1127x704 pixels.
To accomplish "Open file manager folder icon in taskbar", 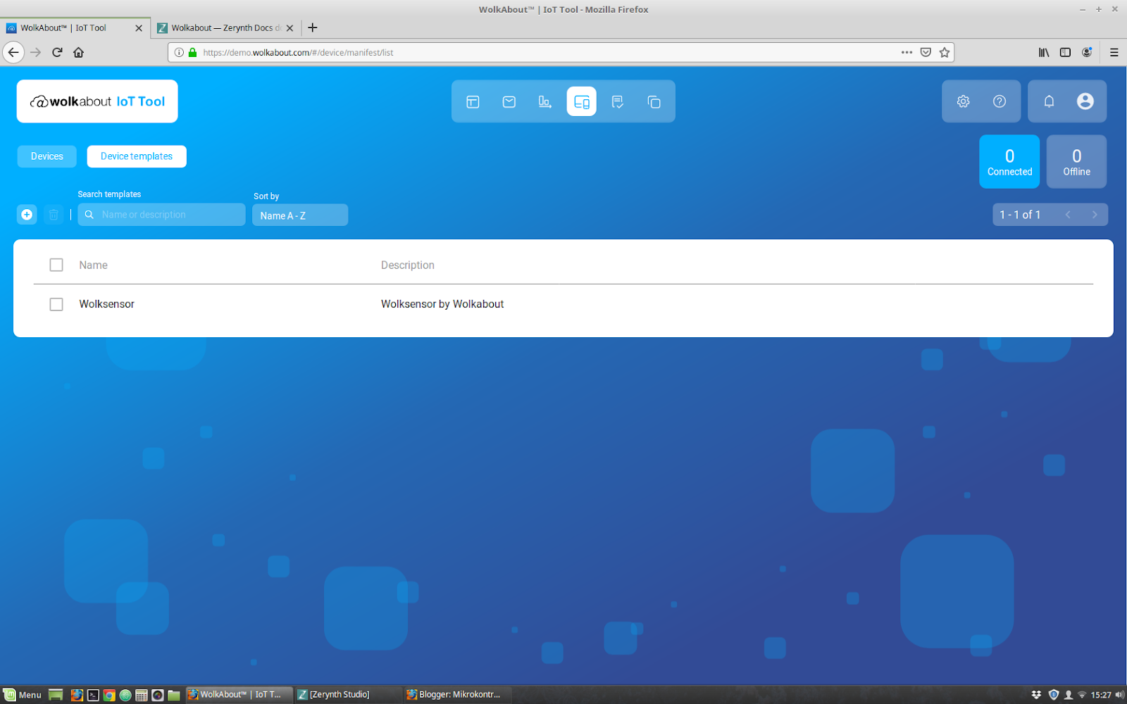I will point(174,695).
